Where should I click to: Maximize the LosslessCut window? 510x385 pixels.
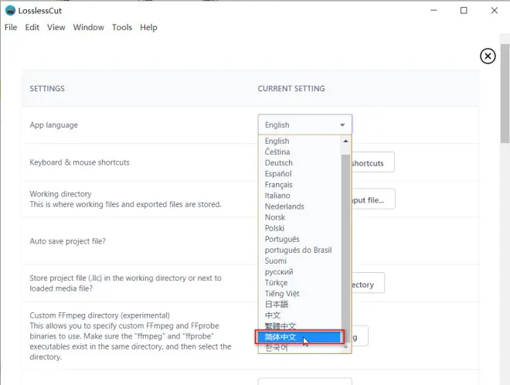click(464, 10)
